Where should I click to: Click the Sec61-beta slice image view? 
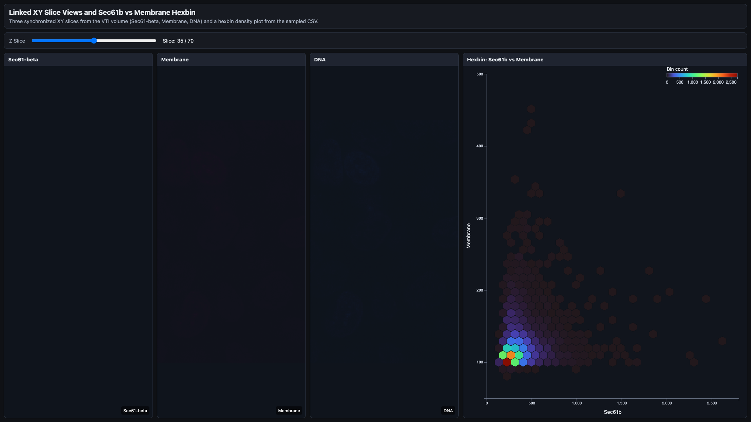pyautogui.click(x=78, y=241)
